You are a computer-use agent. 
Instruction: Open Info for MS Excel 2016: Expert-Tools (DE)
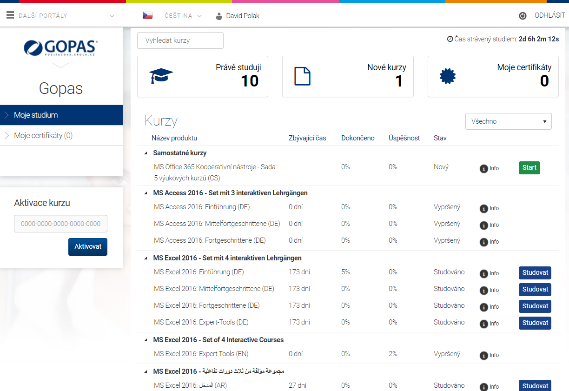(x=489, y=324)
